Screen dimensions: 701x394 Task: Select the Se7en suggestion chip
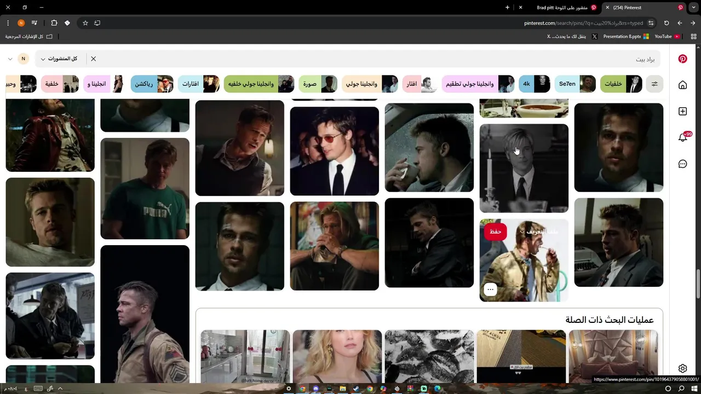pyautogui.click(x=575, y=84)
